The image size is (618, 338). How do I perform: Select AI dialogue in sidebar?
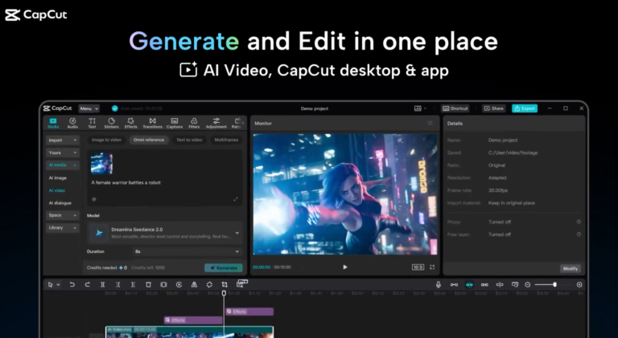(60, 203)
